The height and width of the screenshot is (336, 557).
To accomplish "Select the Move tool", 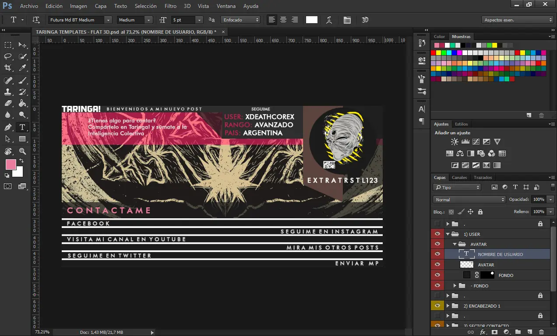I will (x=22, y=45).
